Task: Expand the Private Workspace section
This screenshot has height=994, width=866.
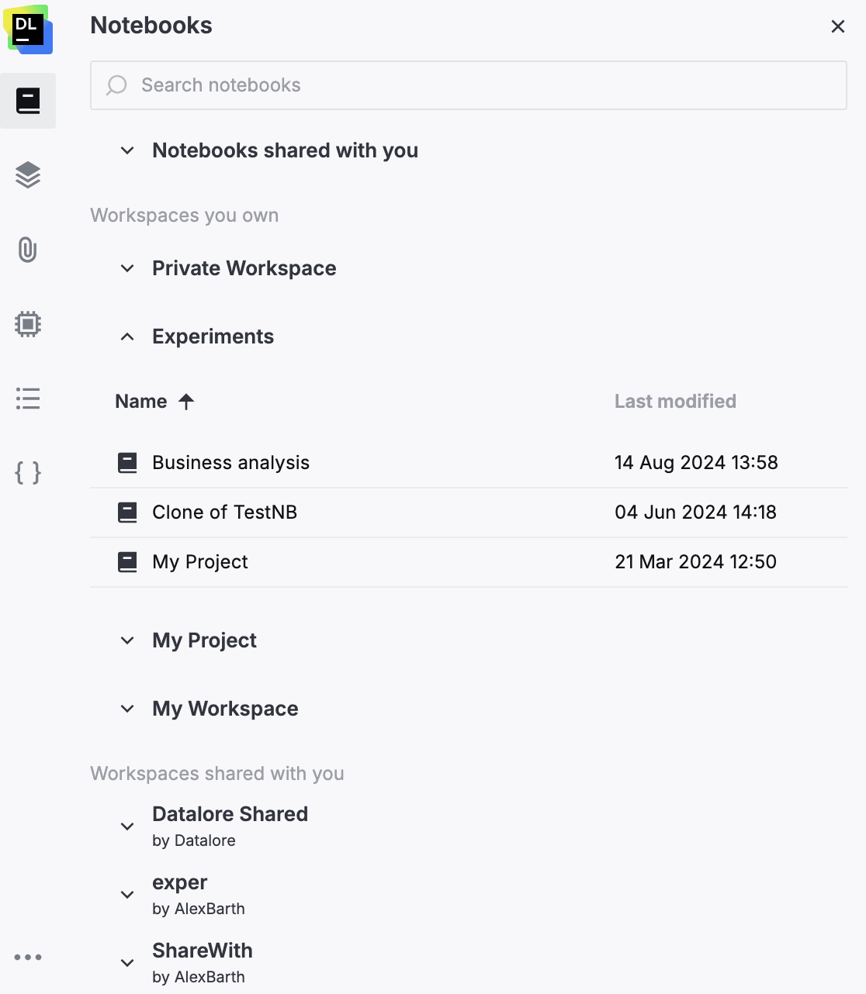Action: (126, 268)
